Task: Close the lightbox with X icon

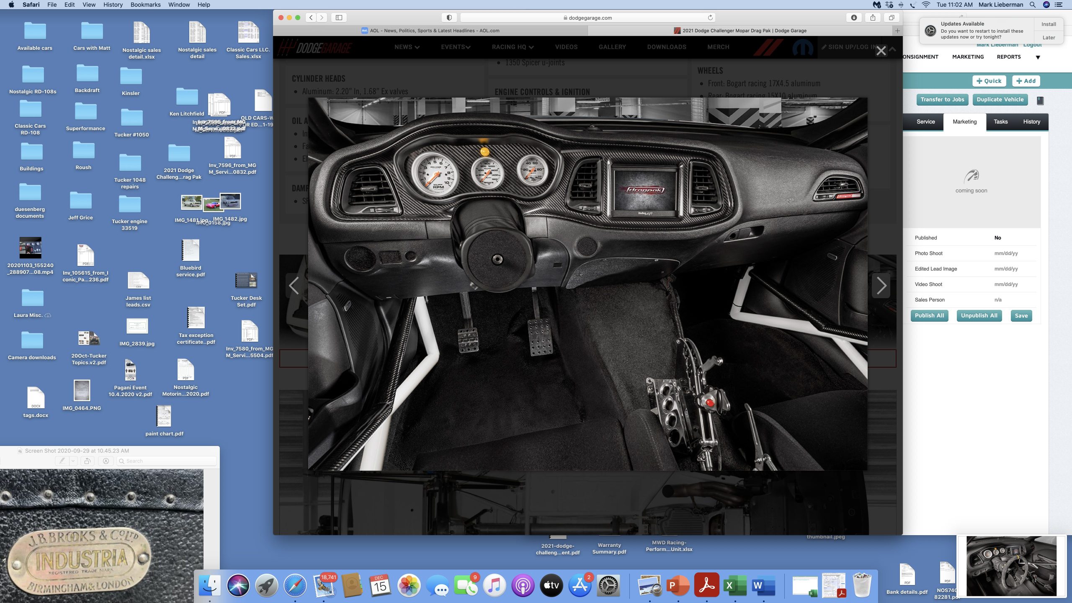Action: pos(881,51)
